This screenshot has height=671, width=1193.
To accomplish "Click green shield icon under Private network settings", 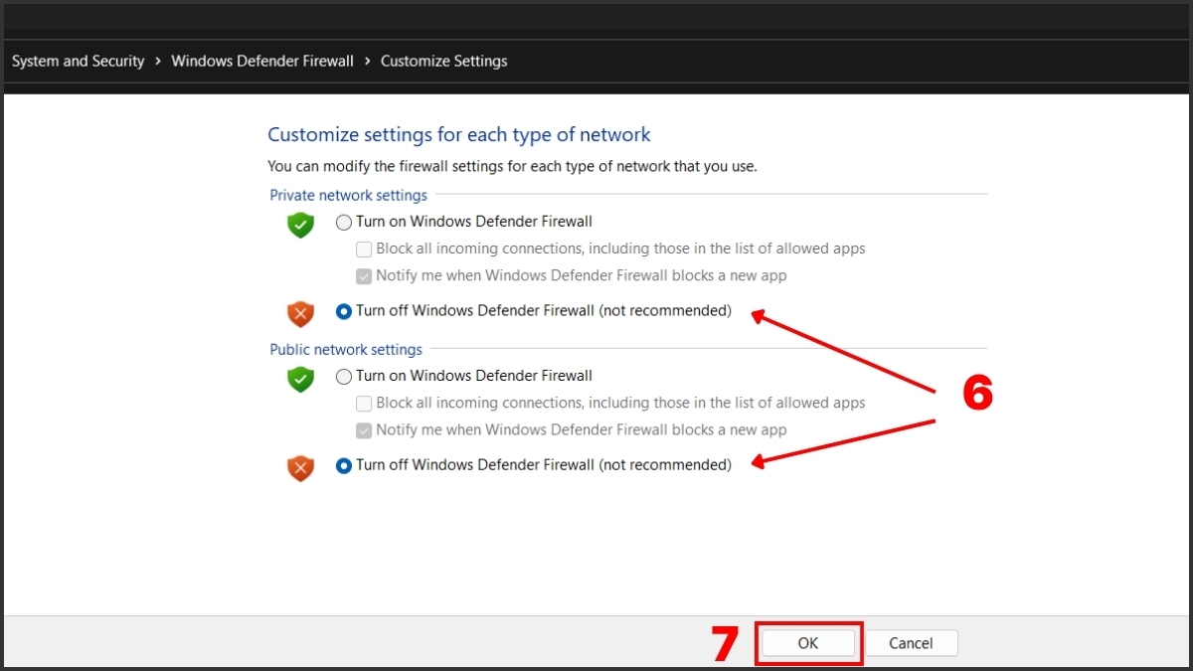I will tap(300, 225).
